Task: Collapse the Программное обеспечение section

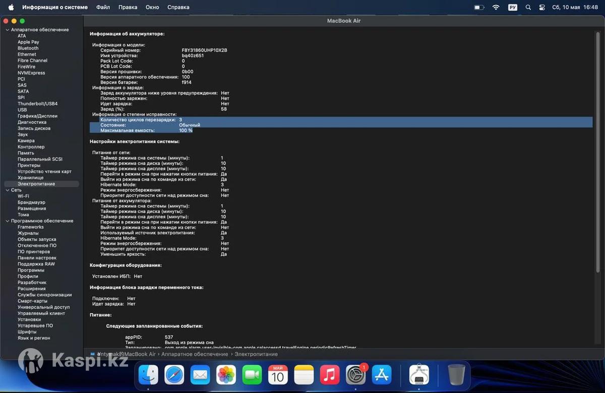Action: (7, 221)
